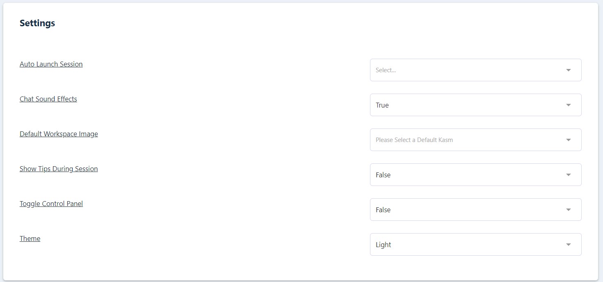Click the Theme dropdown arrow icon
The width and height of the screenshot is (603, 282).
[x=569, y=245]
